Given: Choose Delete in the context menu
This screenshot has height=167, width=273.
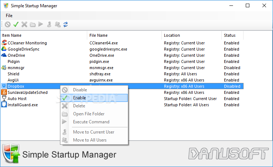Looking at the screenshot, I should (94, 106).
